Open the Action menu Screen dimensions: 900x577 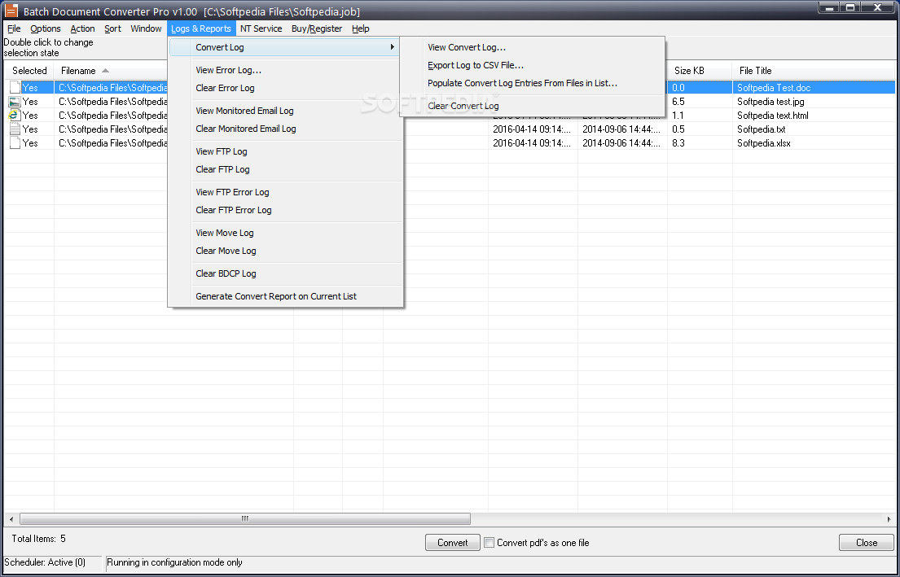click(x=82, y=28)
